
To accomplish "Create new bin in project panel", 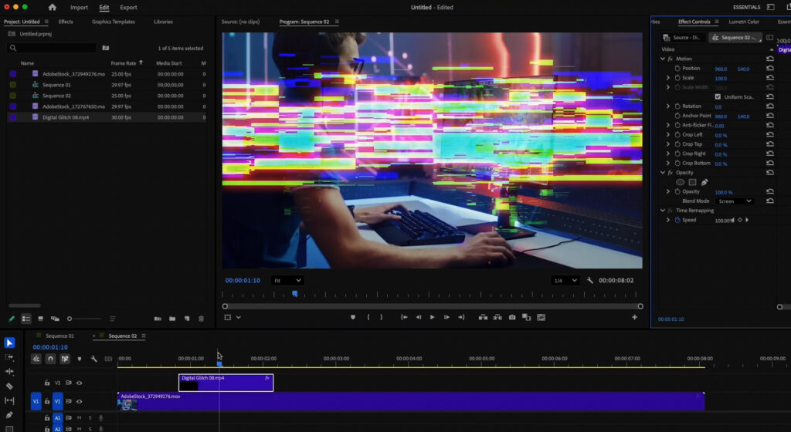I will [x=172, y=319].
